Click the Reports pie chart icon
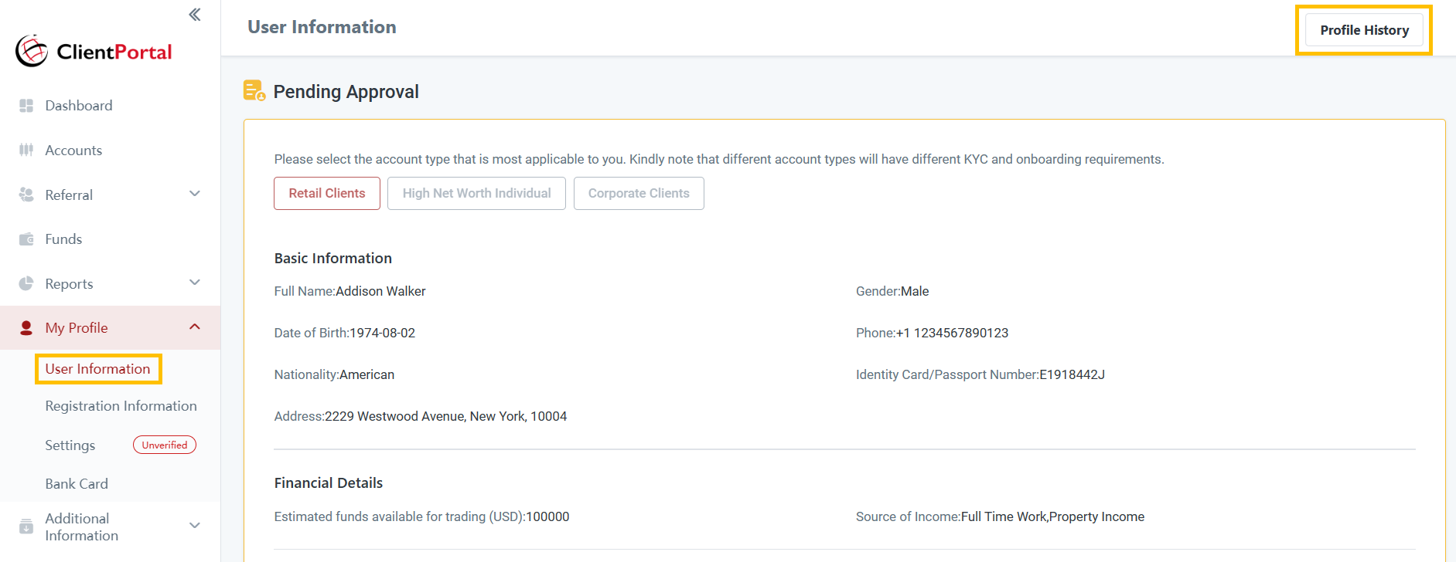 [x=26, y=283]
